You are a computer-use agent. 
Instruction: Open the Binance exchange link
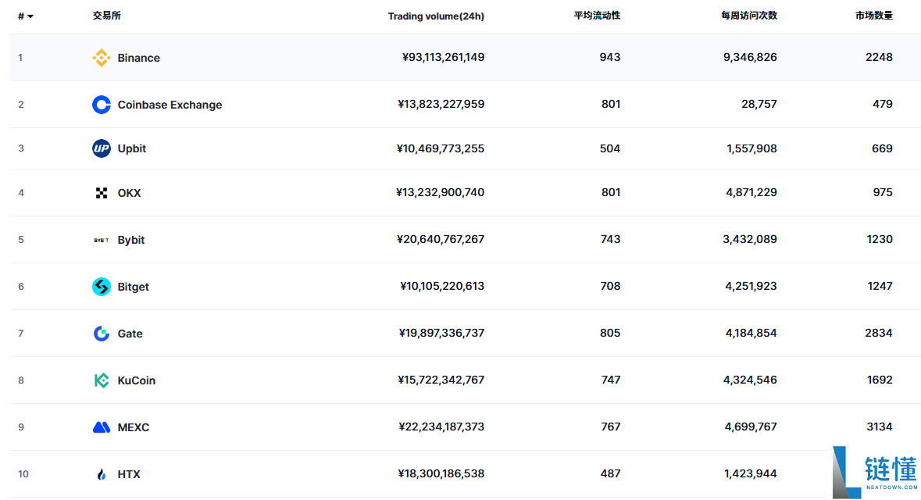click(x=138, y=58)
